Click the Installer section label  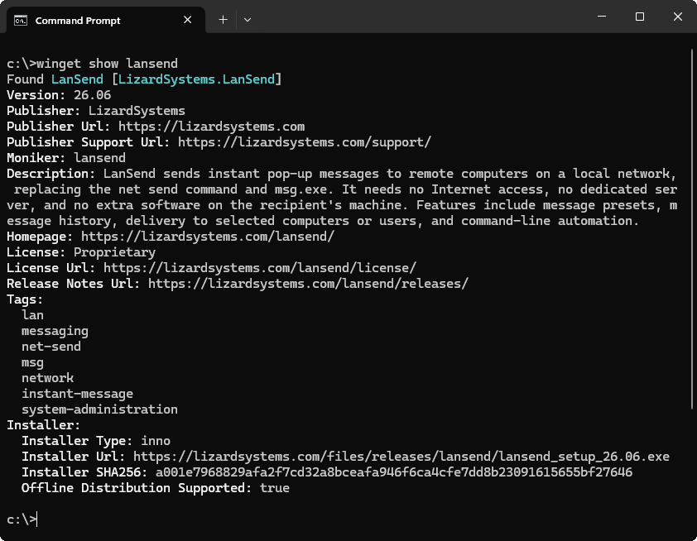coord(44,425)
